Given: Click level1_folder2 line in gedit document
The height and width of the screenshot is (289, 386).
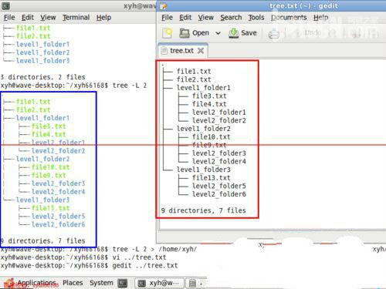Looking at the screenshot, I should (204, 129).
